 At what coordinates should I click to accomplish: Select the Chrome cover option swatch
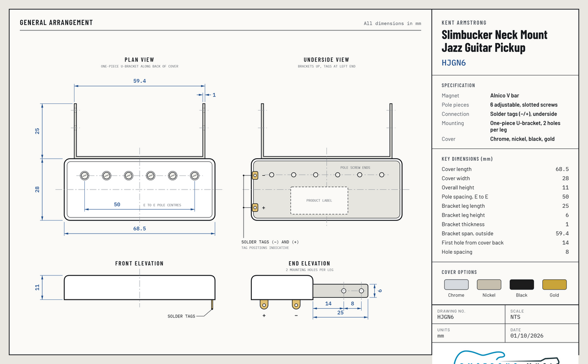click(456, 285)
